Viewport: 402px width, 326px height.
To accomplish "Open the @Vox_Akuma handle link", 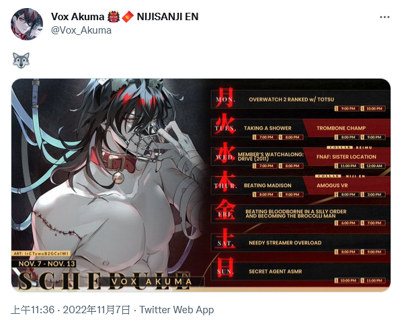I will 81,30.
